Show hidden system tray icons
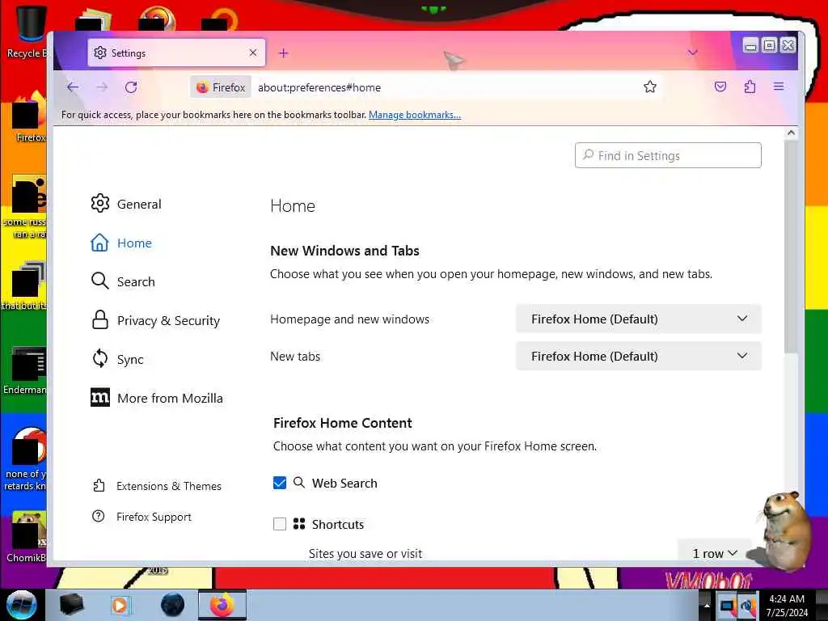828x621 pixels. [706, 605]
